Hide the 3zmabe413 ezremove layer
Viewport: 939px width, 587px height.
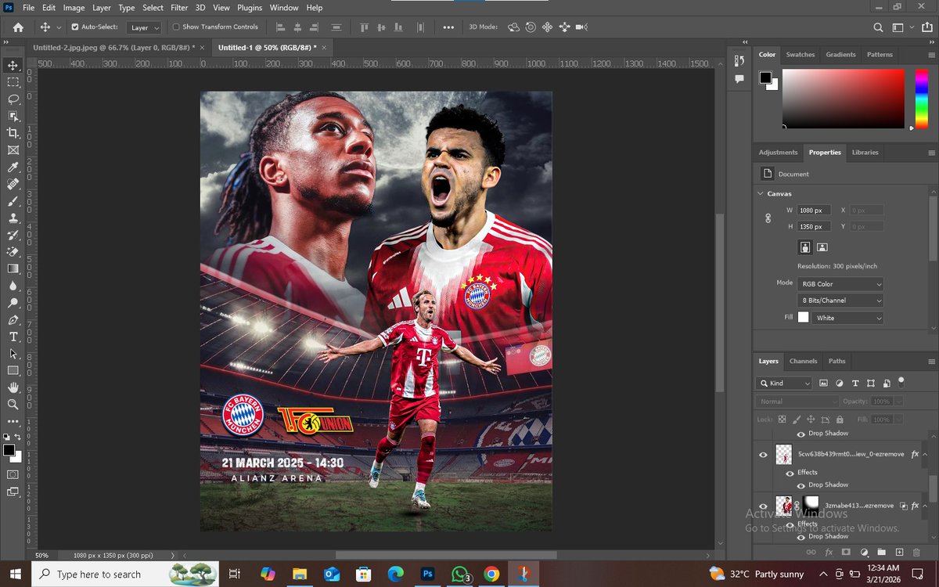pos(763,506)
